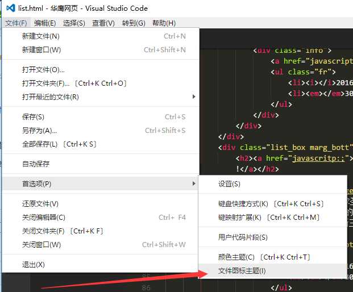Open the 文件(F) menu
This screenshot has height=292, width=353.
[x=16, y=23]
